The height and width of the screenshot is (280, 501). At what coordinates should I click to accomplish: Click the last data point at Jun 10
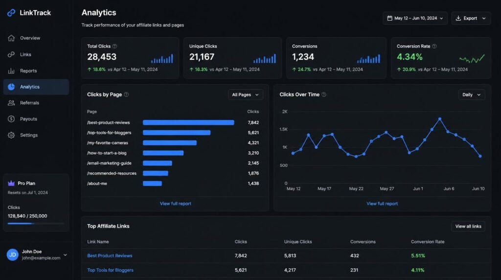pos(480,156)
